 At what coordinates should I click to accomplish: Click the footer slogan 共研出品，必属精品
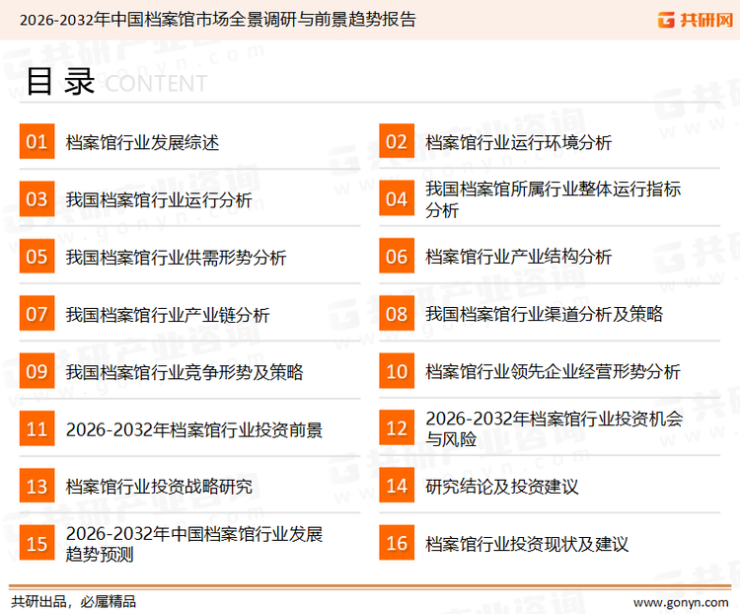point(74,602)
